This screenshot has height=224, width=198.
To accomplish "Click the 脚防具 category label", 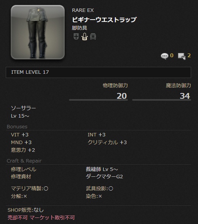I will [x=80, y=28].
